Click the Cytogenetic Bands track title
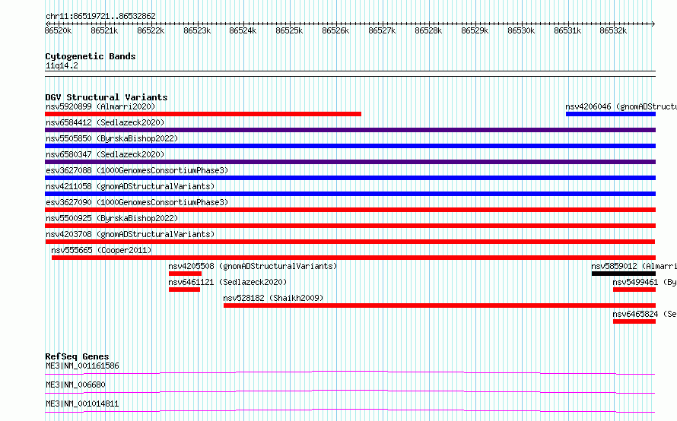This screenshot has height=421, width=677. tap(91, 56)
